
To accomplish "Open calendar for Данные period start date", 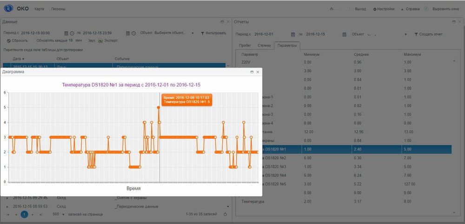I will pos(66,33).
